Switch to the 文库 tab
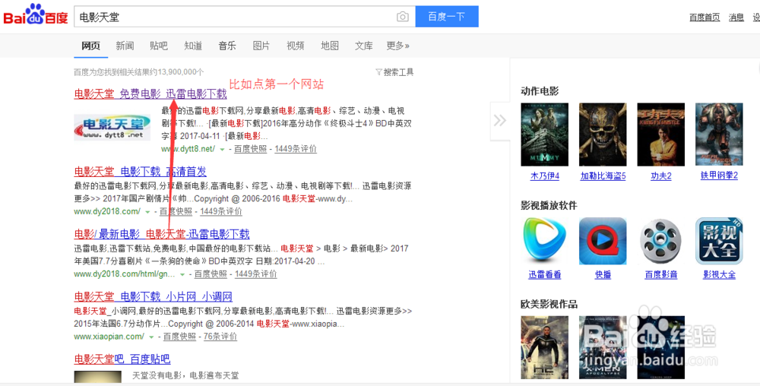Image resolution: width=760 pixels, height=386 pixels. tap(363, 46)
